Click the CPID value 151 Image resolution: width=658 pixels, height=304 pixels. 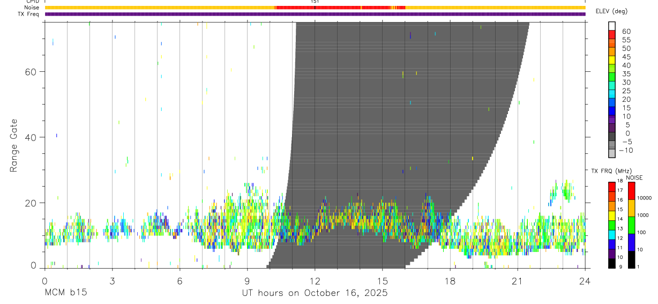(315, 2)
